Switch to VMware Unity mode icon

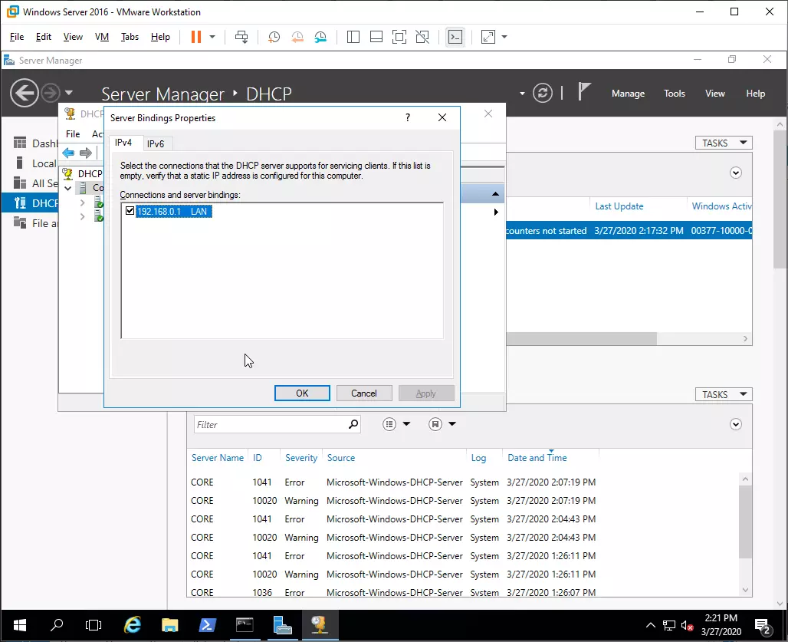422,37
